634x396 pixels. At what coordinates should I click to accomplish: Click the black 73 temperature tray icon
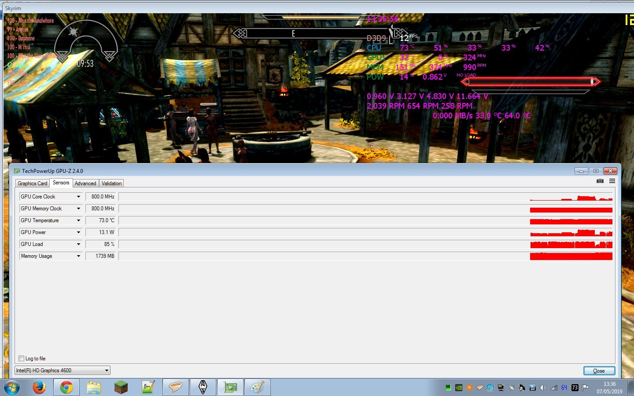(575, 388)
